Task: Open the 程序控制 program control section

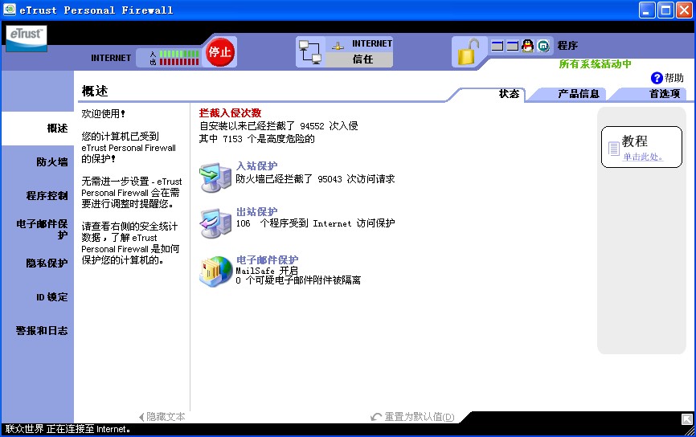Action: (47, 196)
